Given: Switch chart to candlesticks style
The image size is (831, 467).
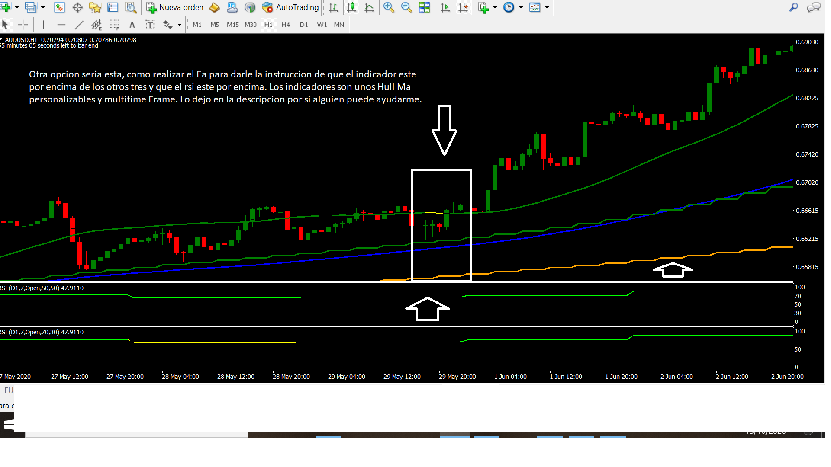Looking at the screenshot, I should (351, 7).
